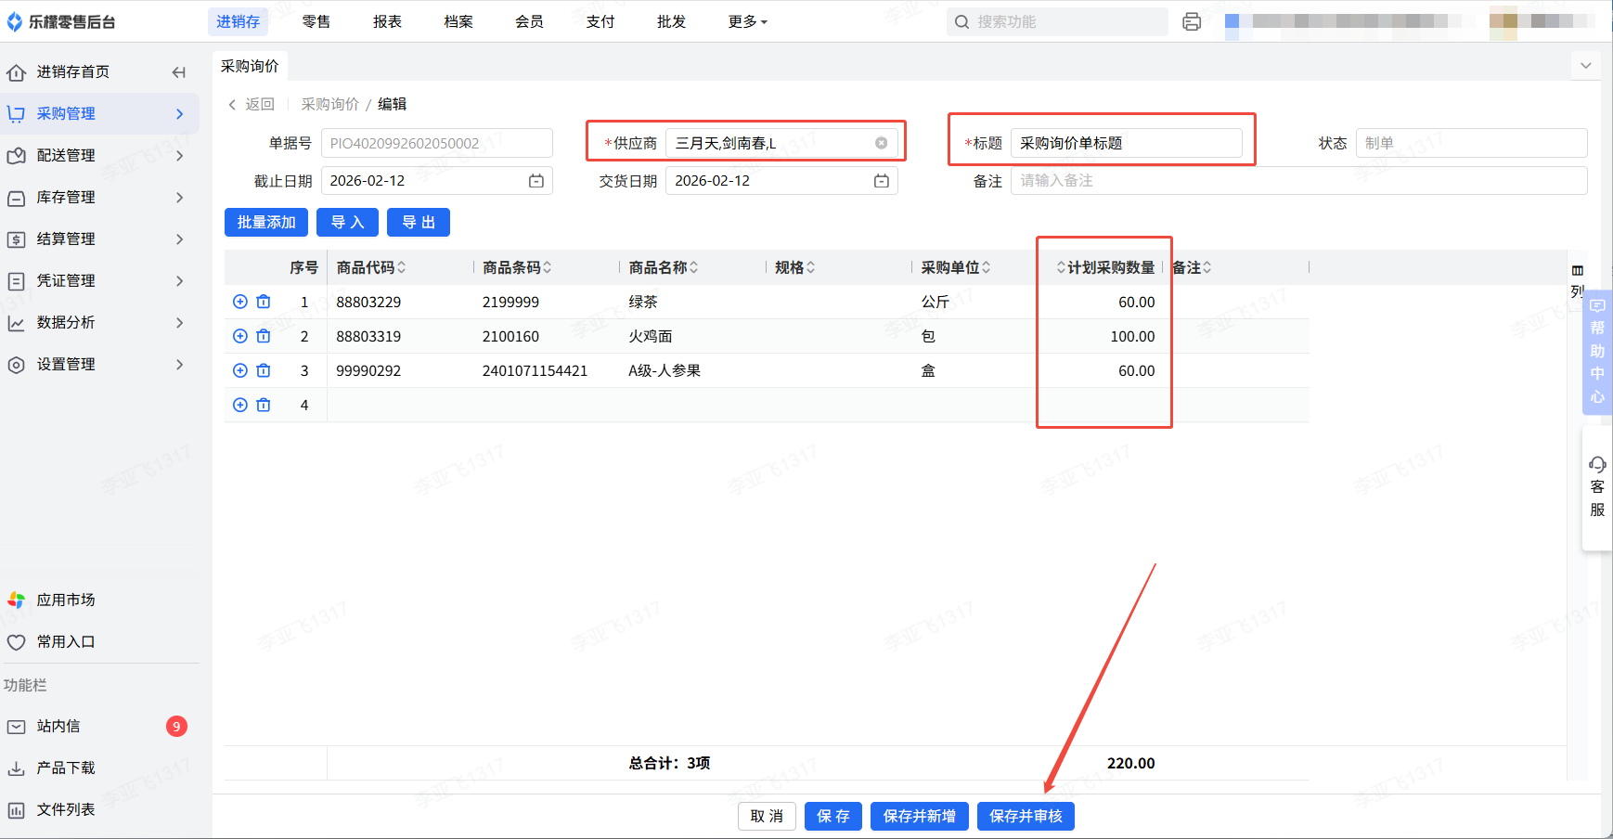Expand 数据分析 sidebar menu
The image size is (1613, 839).
coord(99,323)
